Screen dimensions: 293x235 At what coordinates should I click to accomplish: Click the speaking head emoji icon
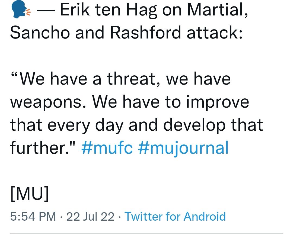[x=21, y=9]
